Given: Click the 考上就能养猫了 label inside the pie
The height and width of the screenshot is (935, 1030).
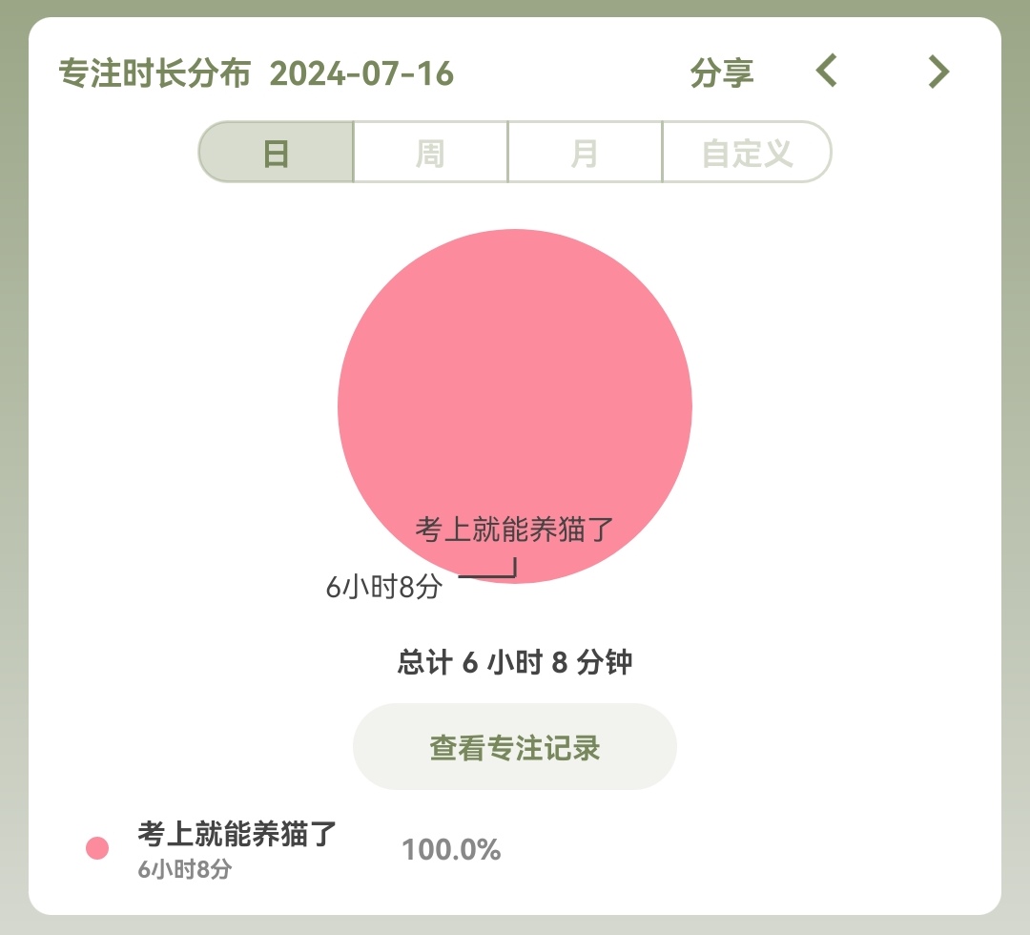Looking at the screenshot, I should click(x=515, y=529).
